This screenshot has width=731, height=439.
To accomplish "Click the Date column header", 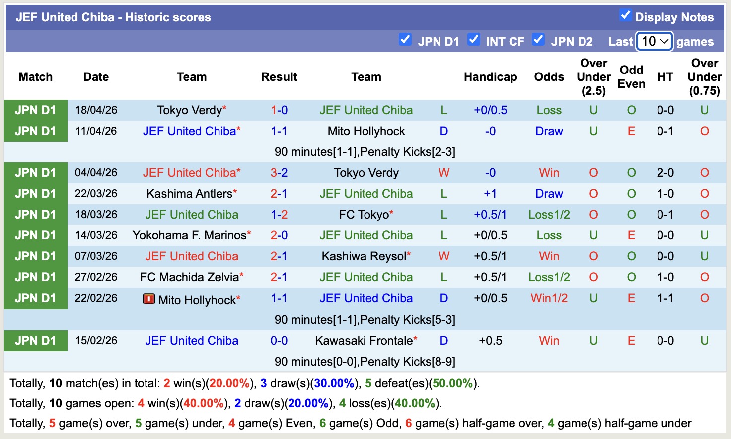I will (95, 77).
